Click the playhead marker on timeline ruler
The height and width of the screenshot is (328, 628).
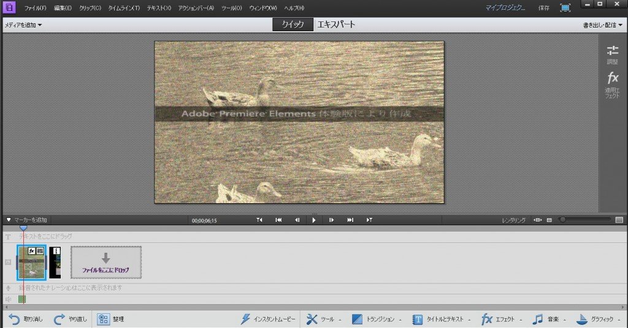click(23, 228)
